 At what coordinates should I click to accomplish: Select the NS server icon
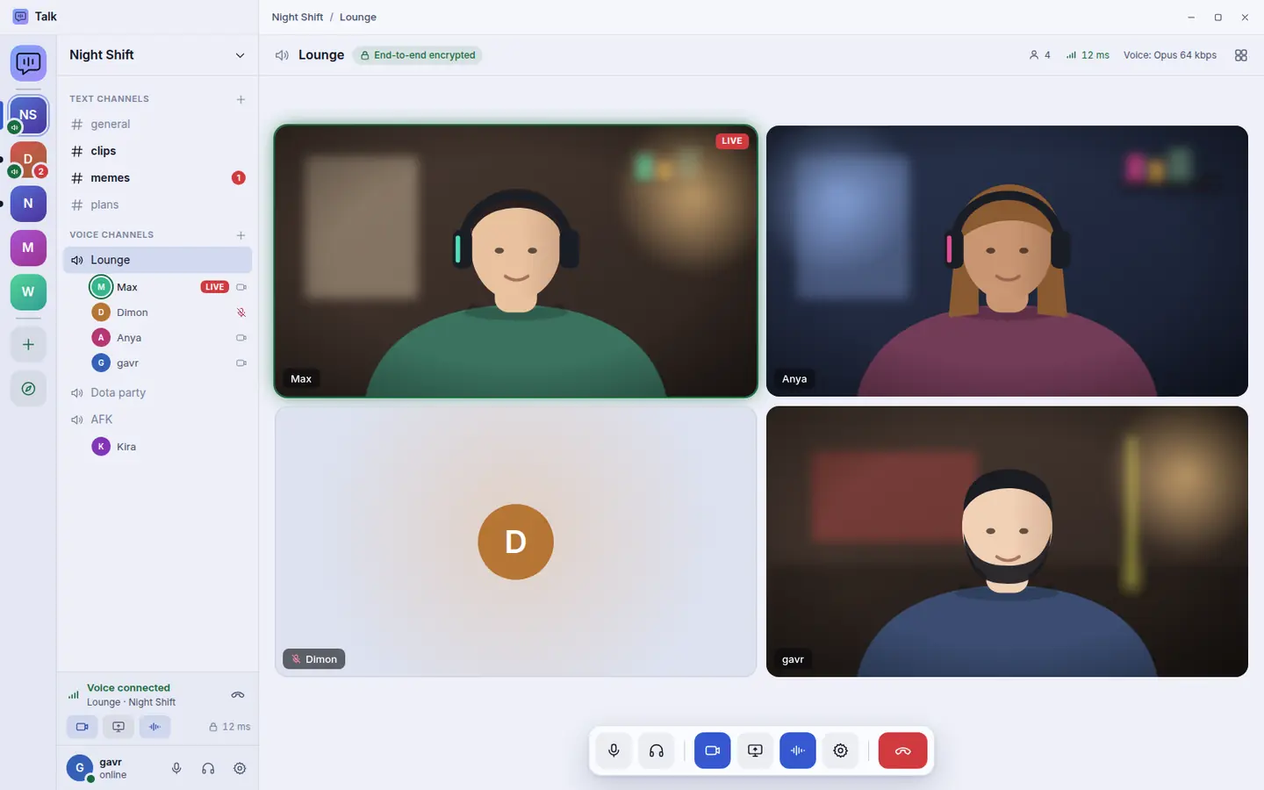28,115
